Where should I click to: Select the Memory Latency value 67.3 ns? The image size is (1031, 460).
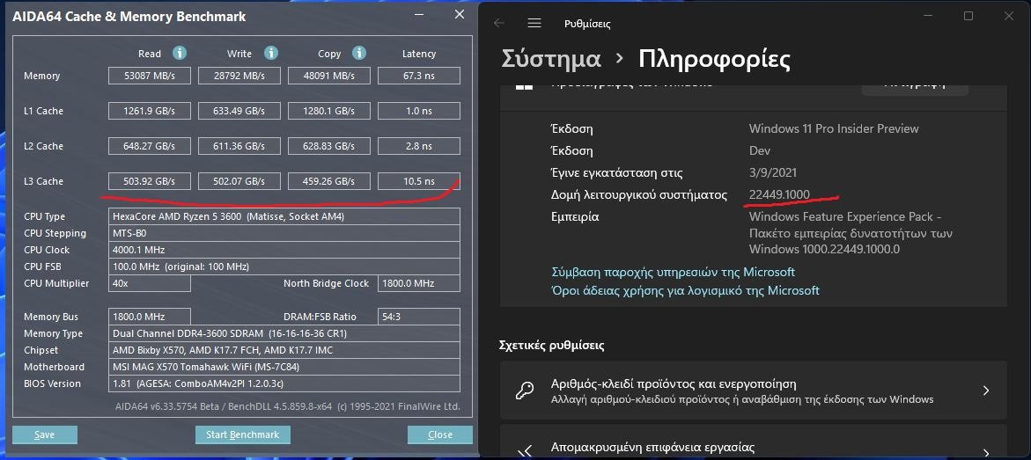419,76
